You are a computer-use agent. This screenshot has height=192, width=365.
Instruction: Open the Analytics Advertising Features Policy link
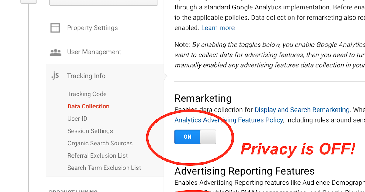click(228, 120)
